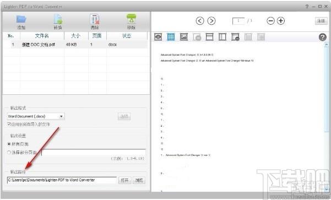This screenshot has height=200, width=331.
Task: Click the 浏览 browse button
Action: [x=139, y=180]
